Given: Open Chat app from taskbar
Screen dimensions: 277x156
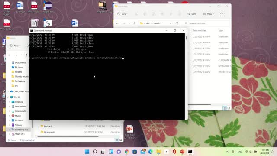Looking at the screenshot, I should coord(119,152).
